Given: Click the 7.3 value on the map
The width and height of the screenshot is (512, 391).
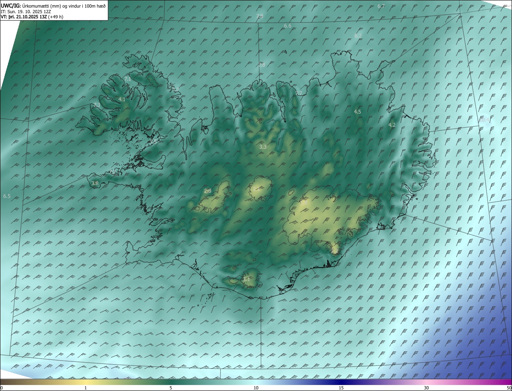Looking at the screenshot, I should pos(97,105).
